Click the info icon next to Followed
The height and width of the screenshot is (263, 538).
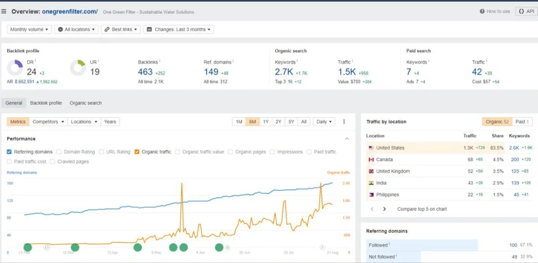(x=389, y=244)
